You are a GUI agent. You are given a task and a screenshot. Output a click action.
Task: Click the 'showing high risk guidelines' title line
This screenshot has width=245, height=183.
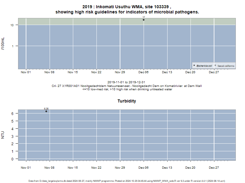click(x=127, y=12)
